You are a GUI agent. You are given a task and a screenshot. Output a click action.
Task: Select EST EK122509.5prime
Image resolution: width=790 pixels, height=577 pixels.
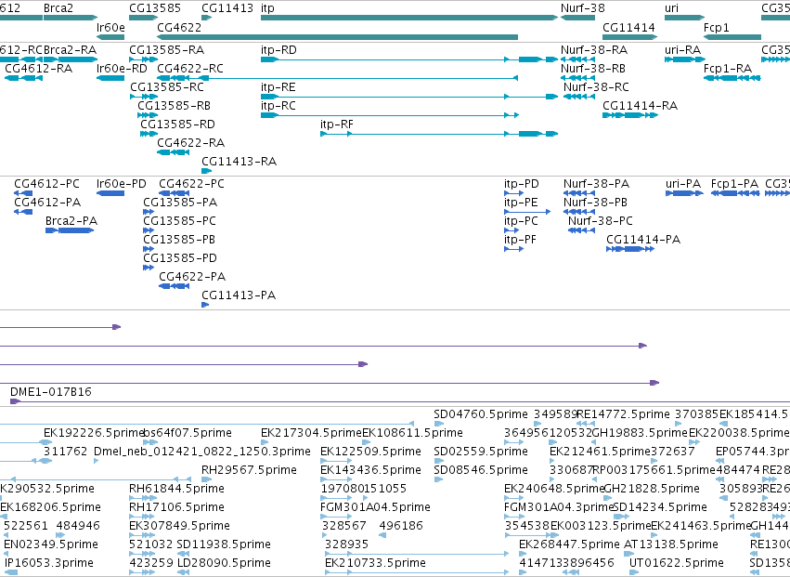coord(336,461)
